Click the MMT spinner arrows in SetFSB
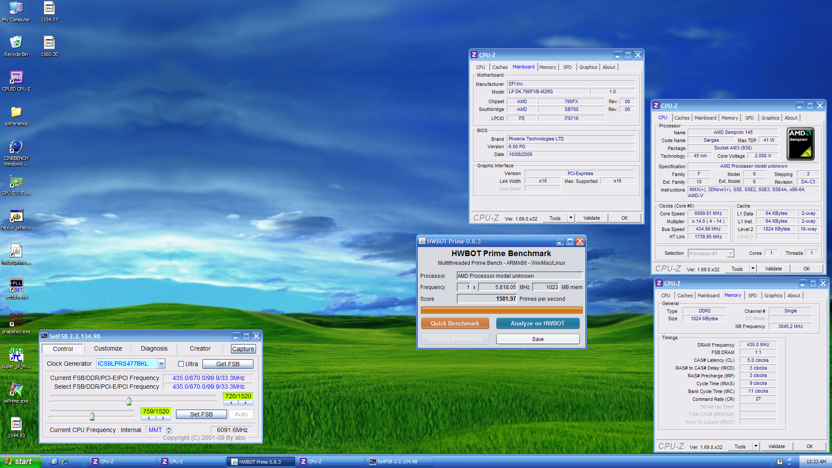 click(169, 430)
